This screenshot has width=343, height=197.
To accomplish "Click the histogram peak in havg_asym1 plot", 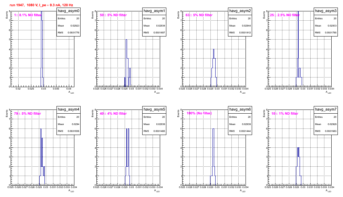I will [x=126, y=40].
